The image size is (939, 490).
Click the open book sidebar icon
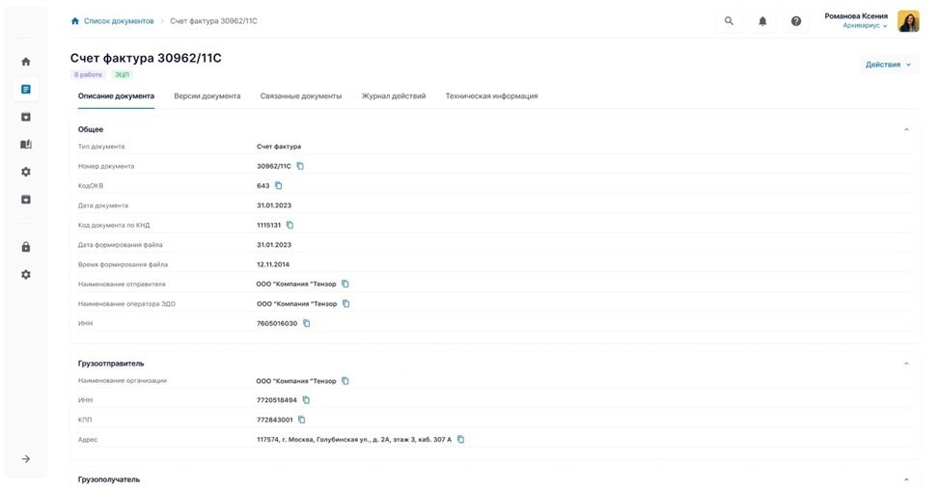tap(26, 145)
